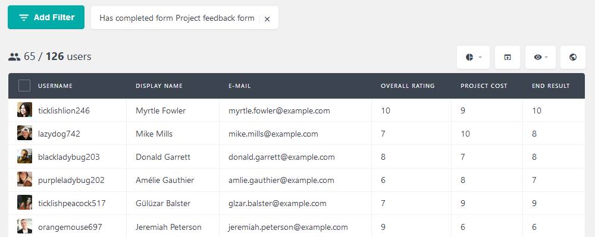
Task: Click the email myrtle.fowler@example.com
Action: click(x=279, y=111)
